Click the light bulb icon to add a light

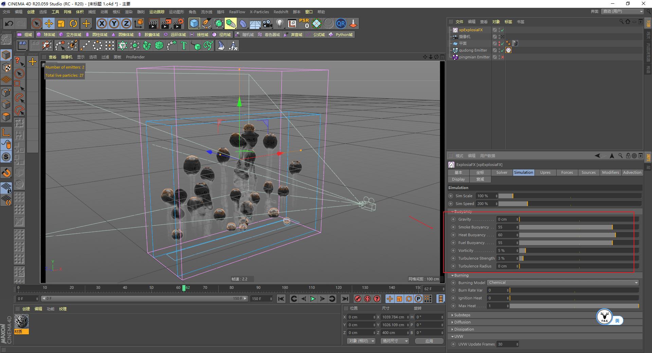[x=279, y=23]
